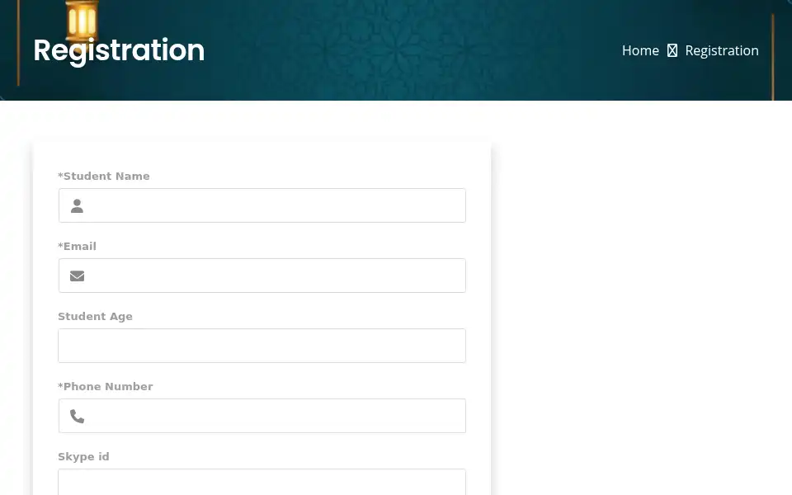Click the Registration breadcrumb link
The width and height of the screenshot is (792, 495).
(722, 50)
